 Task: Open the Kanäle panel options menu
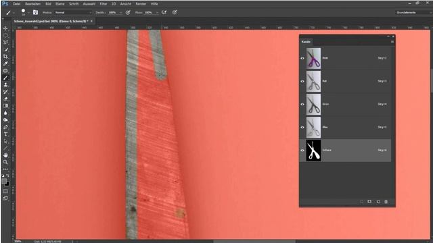[392, 42]
